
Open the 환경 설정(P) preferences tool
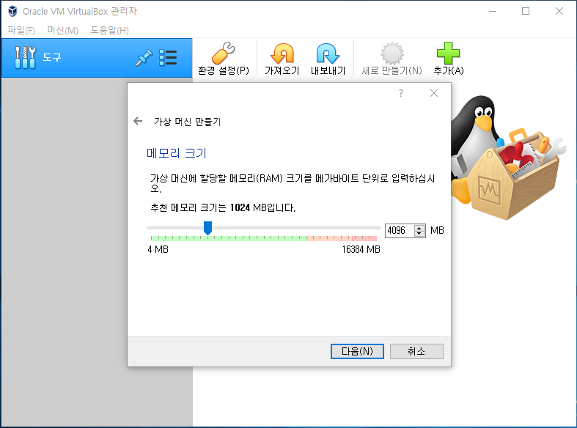coord(224,59)
